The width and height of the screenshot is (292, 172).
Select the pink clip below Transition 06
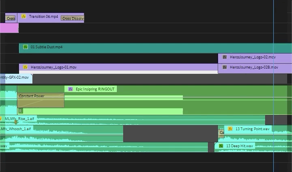(9, 28)
